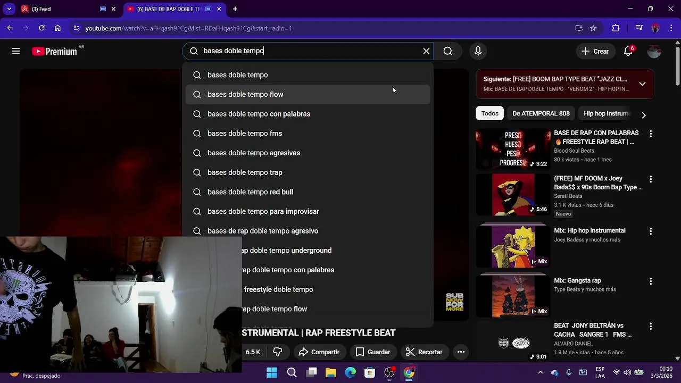Save video with Guardar button
Image resolution: width=681 pixels, height=383 pixels.
pos(373,352)
